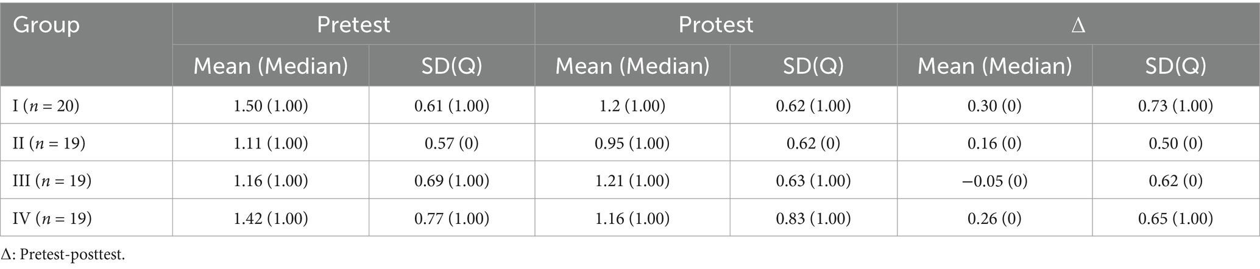Click SD(Q) subheader under Protest

(813, 66)
